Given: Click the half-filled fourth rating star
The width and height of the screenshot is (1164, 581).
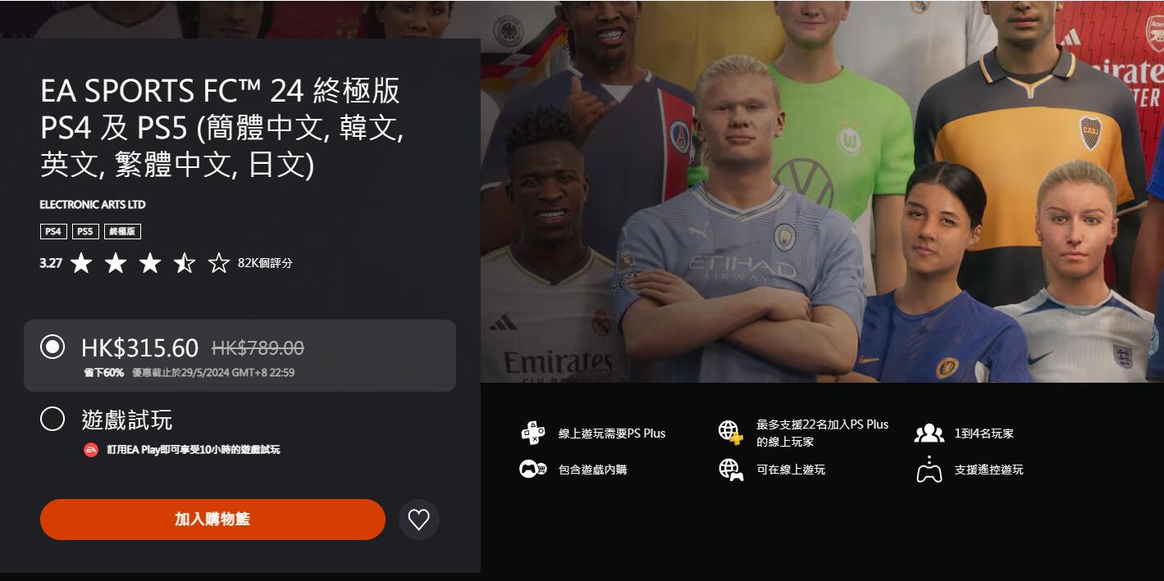Looking at the screenshot, I should (x=185, y=263).
